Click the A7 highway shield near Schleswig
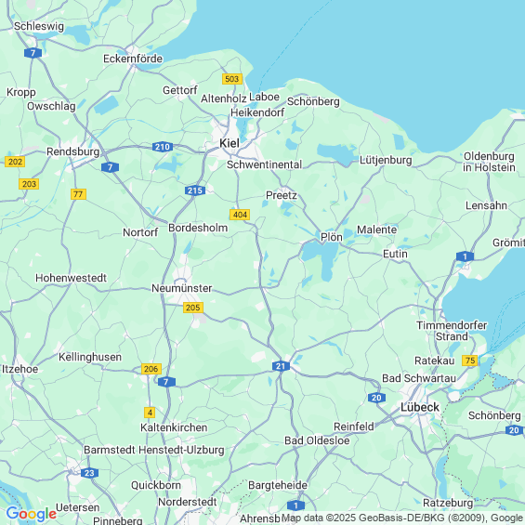525x525 pixels. (33, 53)
